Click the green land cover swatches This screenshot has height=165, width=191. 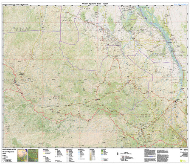[x=102, y=152]
